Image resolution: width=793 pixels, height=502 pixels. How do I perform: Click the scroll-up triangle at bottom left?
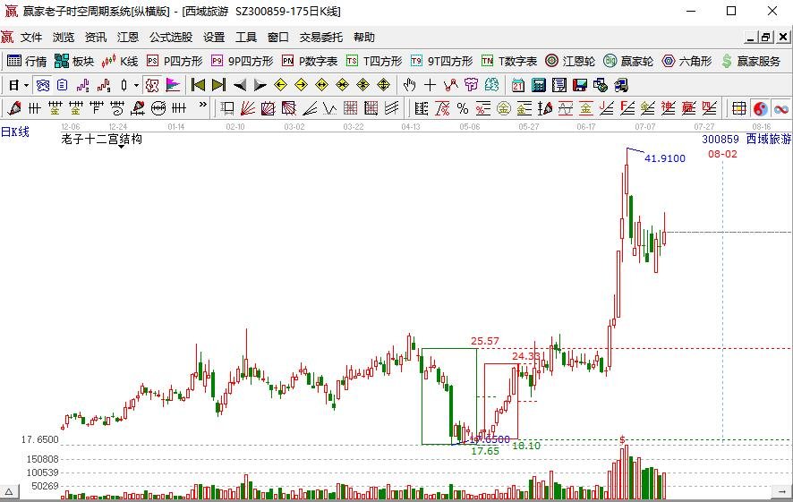(9, 491)
